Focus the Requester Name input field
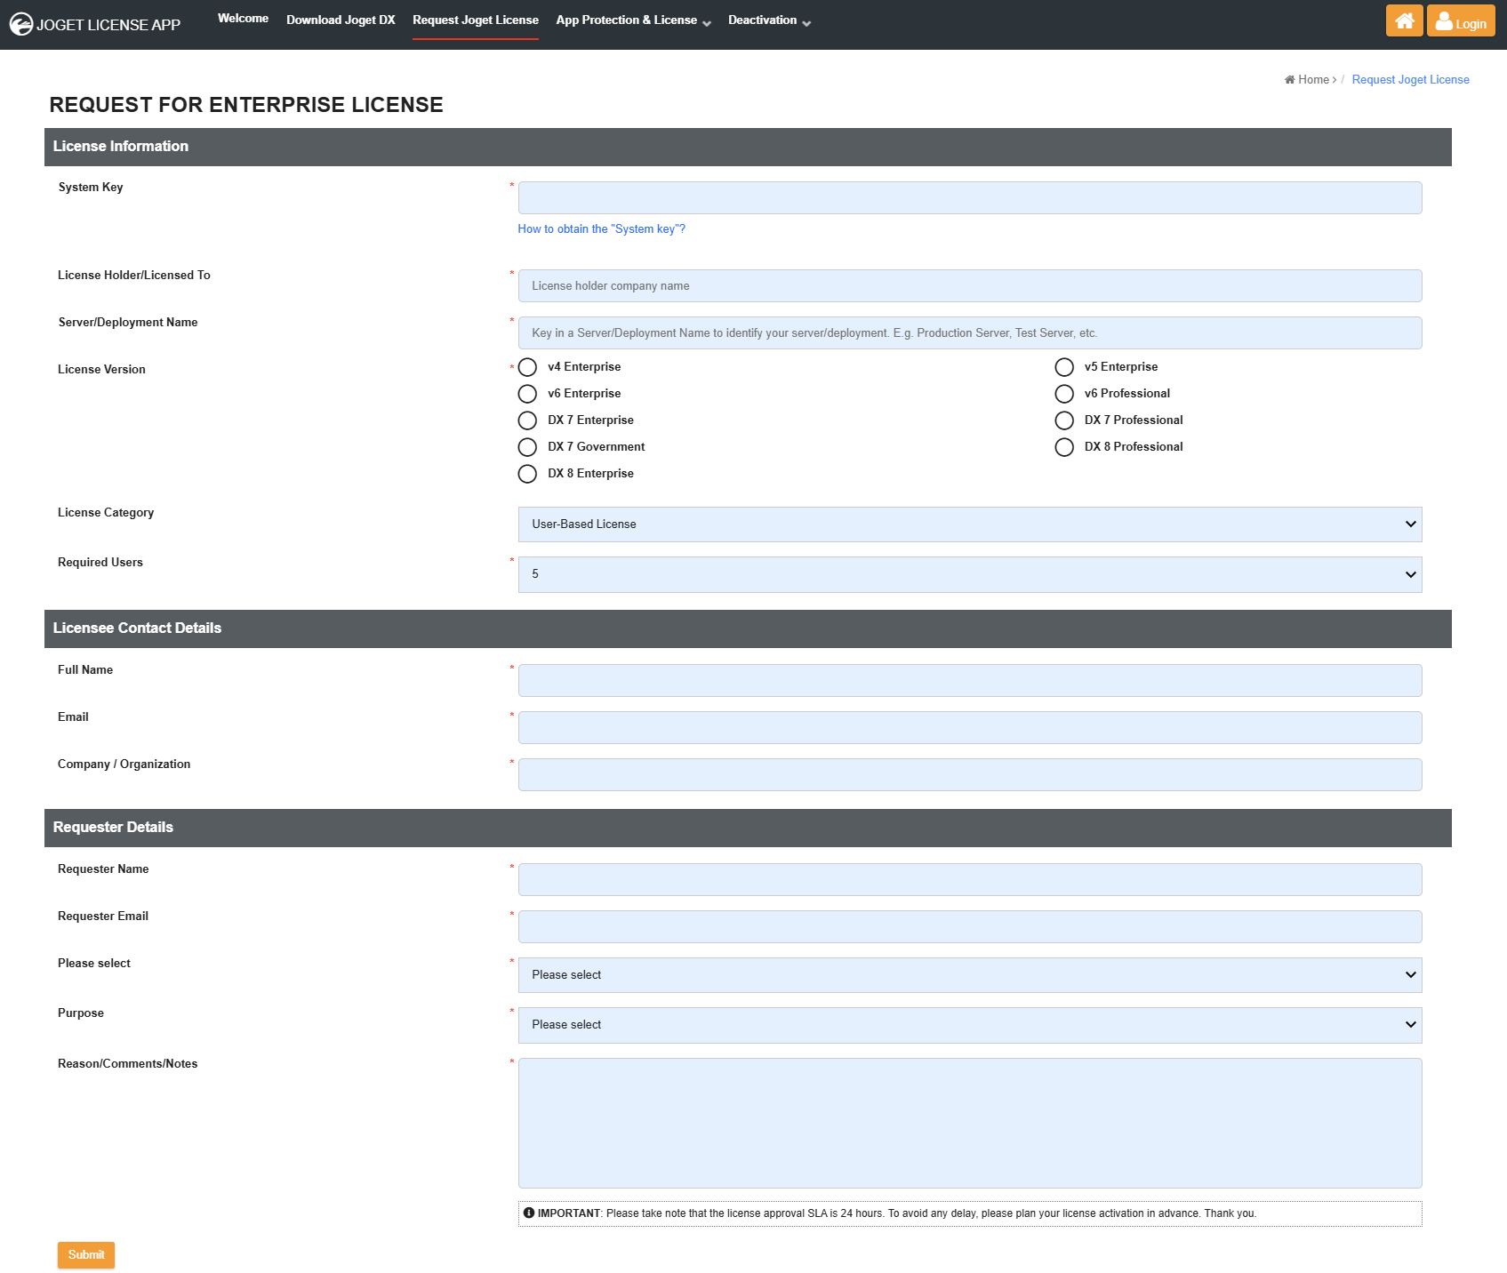Screen dimensions: 1507x1273 tap(970, 880)
